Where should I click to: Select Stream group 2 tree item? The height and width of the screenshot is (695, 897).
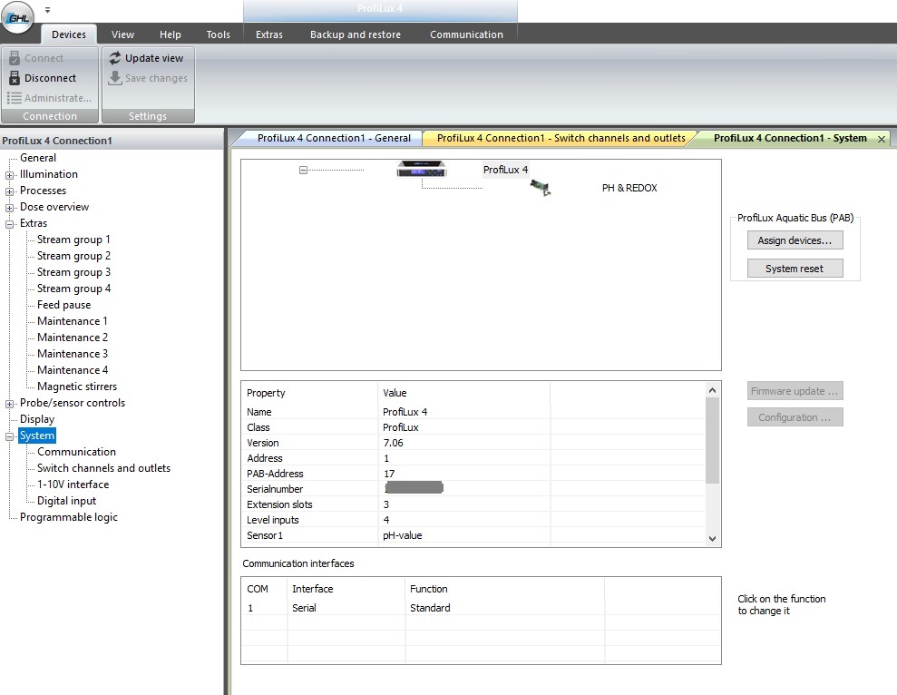pos(73,256)
